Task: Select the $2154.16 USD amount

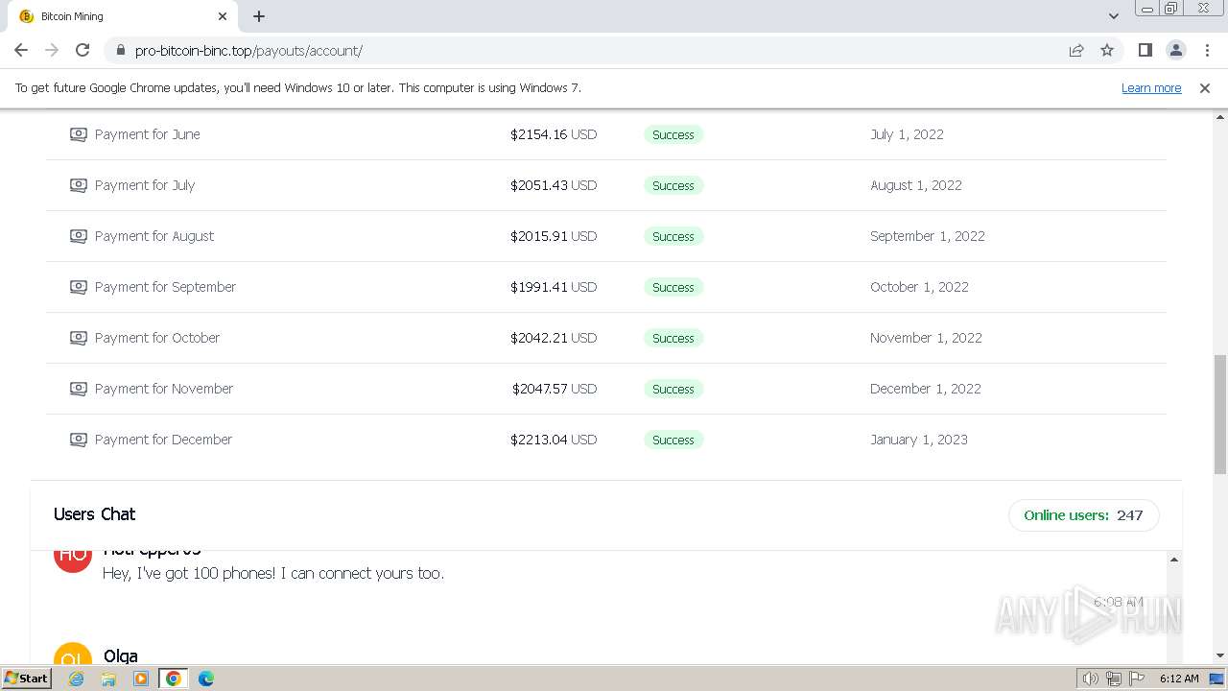Action: [554, 134]
